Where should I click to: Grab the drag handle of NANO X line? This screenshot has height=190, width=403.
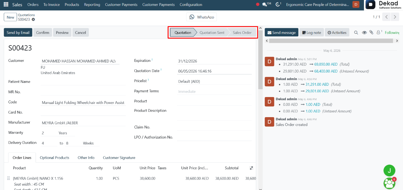point(9,178)
